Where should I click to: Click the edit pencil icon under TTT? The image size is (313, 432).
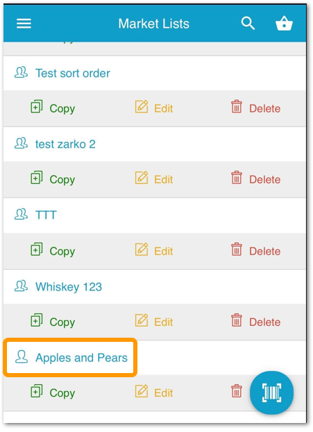pos(142,250)
